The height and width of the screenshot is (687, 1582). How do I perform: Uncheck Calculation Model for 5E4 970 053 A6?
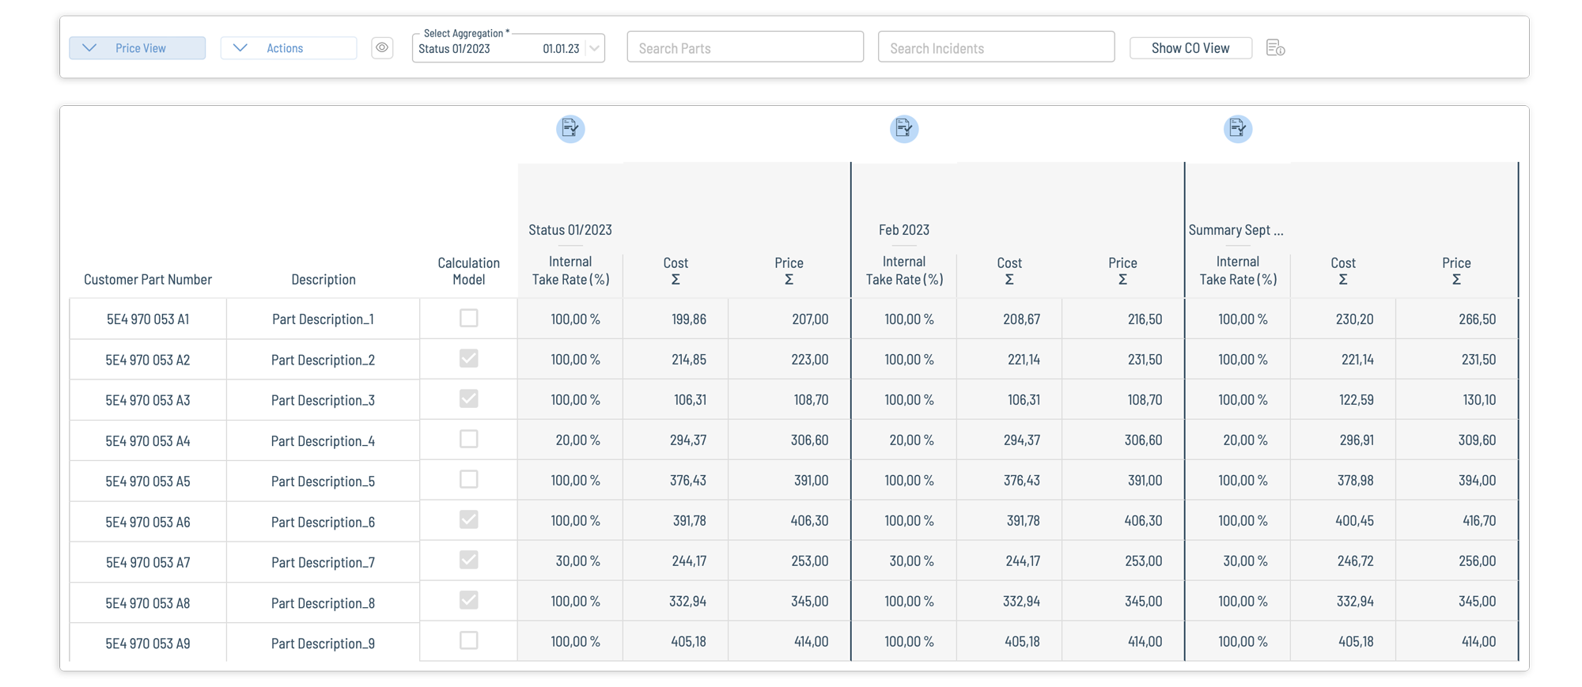point(469,519)
